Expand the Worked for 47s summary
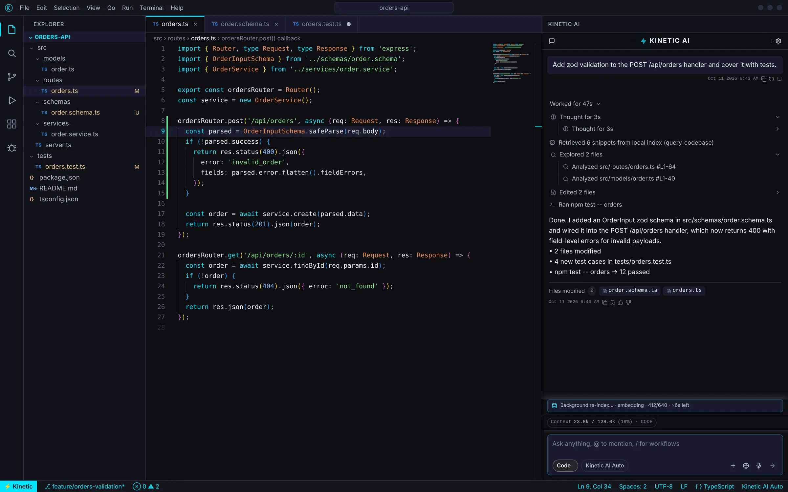The height and width of the screenshot is (492, 788). pyautogui.click(x=575, y=104)
